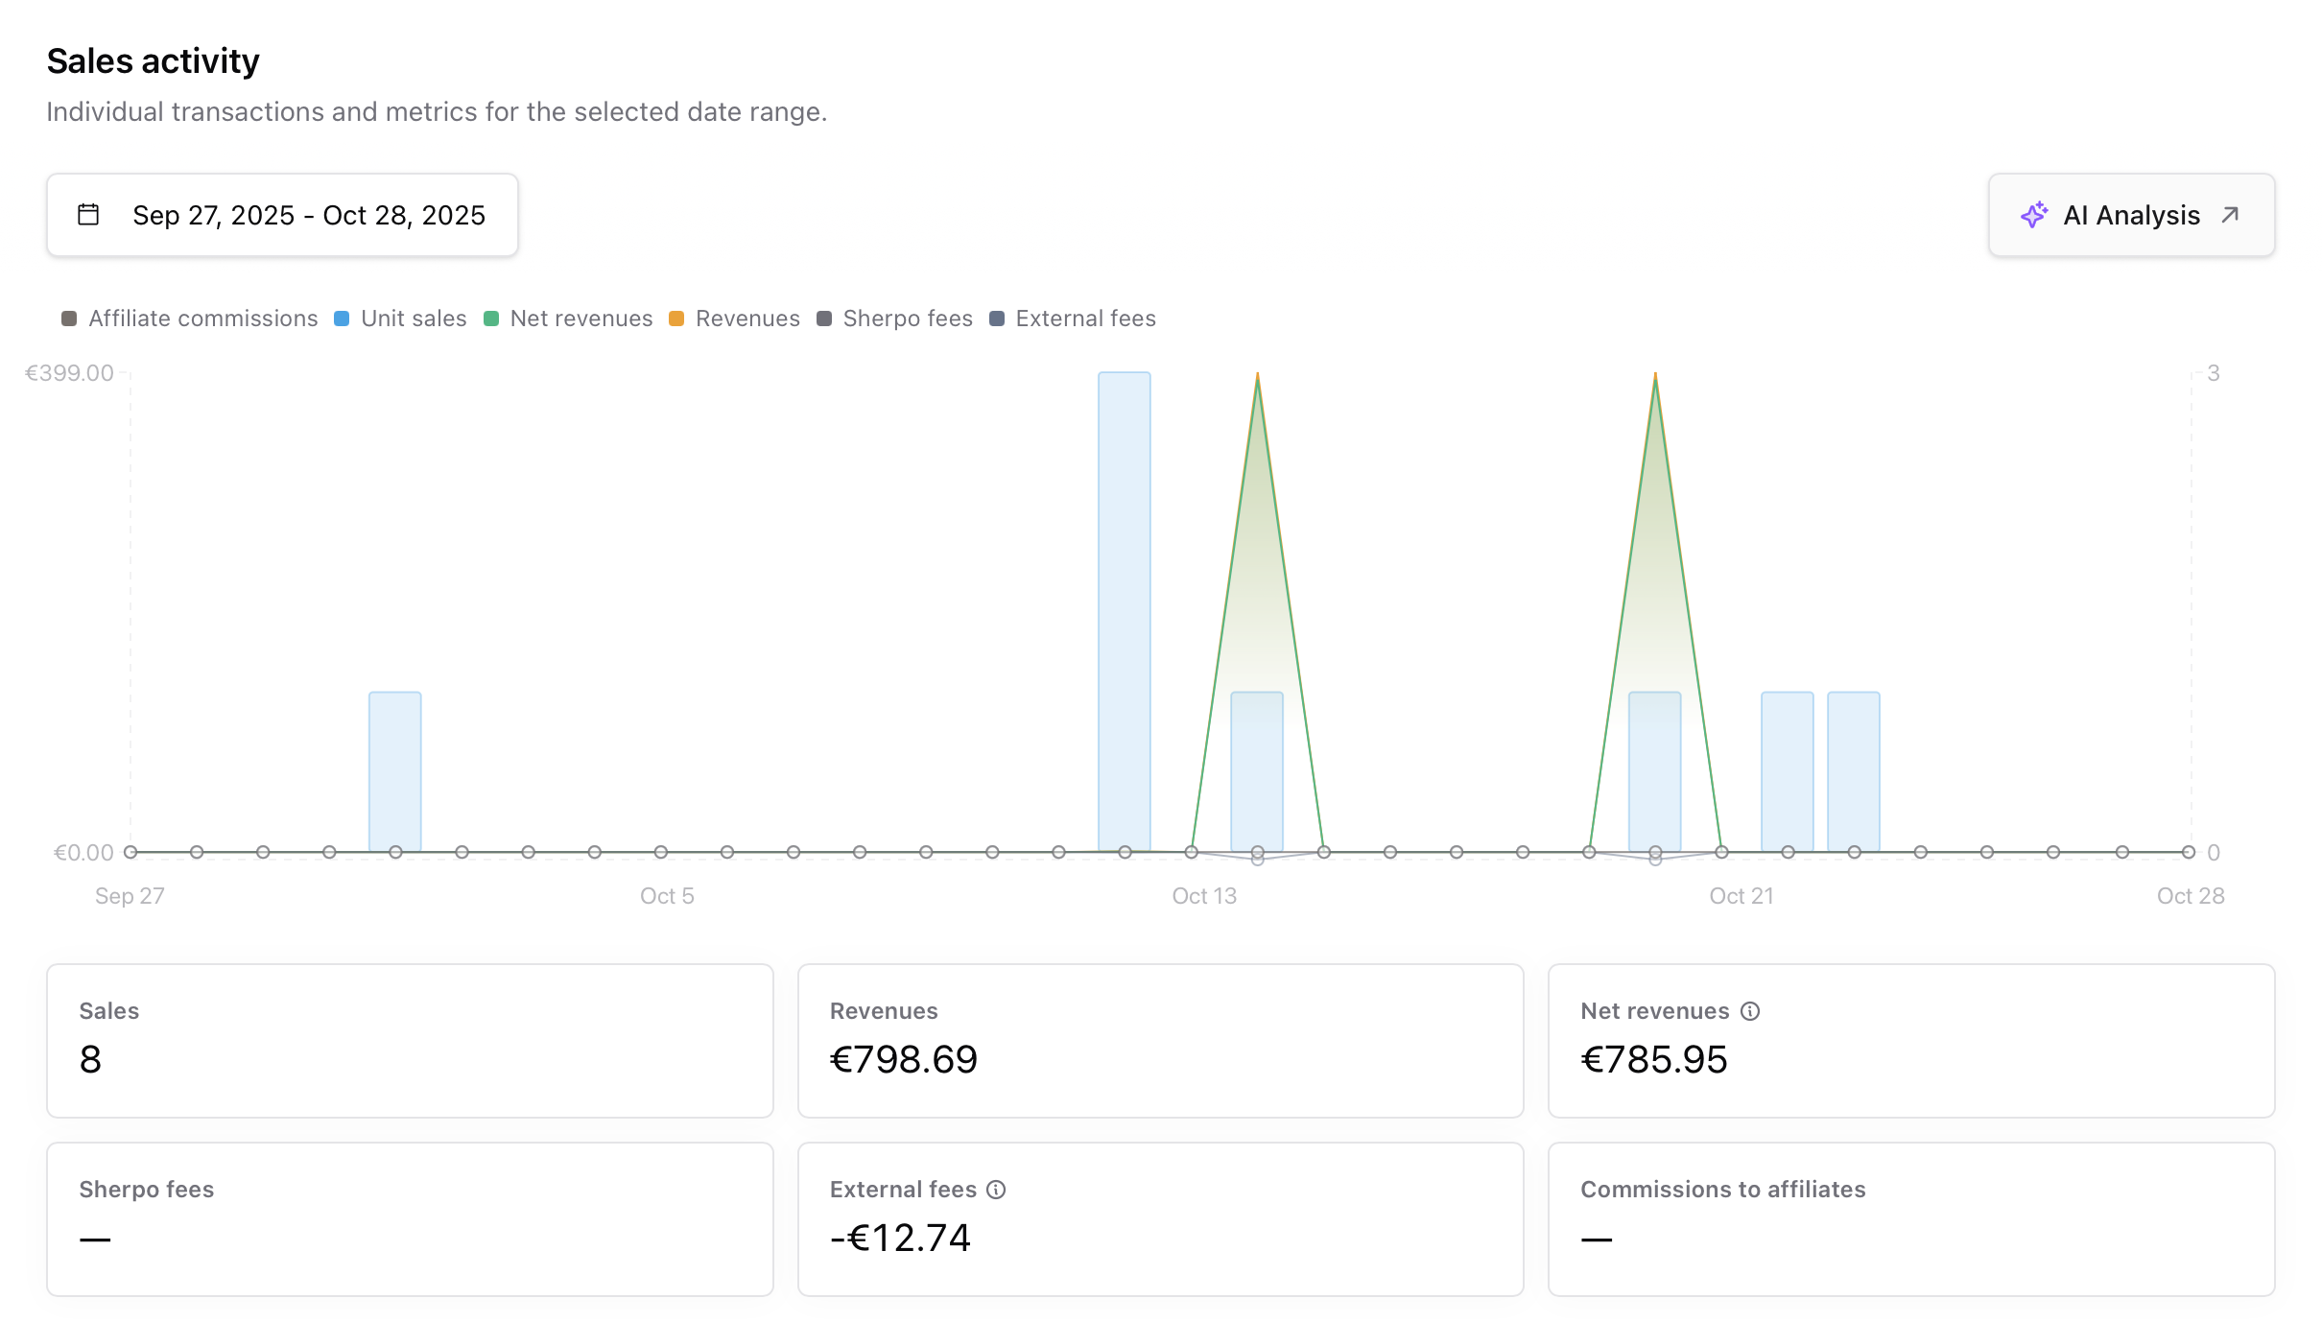This screenshot has width=2322, height=1322.
Task: Click the calendar icon in date selector
Action: pyautogui.click(x=88, y=214)
